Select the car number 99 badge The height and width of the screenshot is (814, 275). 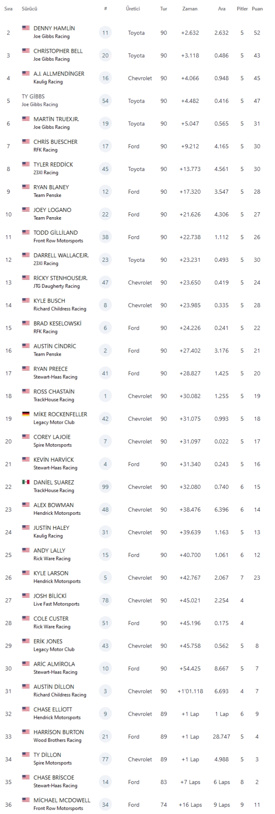click(105, 487)
